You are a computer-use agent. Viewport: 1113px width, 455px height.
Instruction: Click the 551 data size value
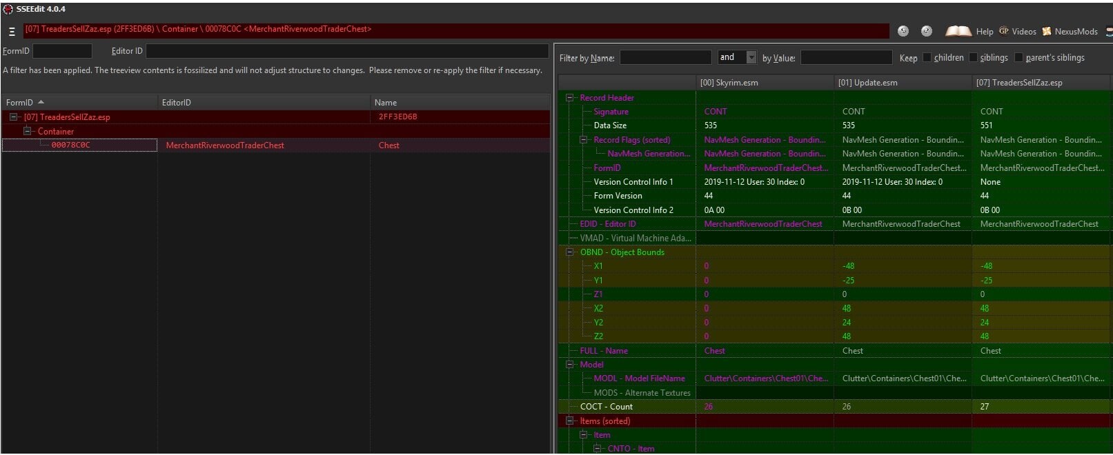click(986, 125)
